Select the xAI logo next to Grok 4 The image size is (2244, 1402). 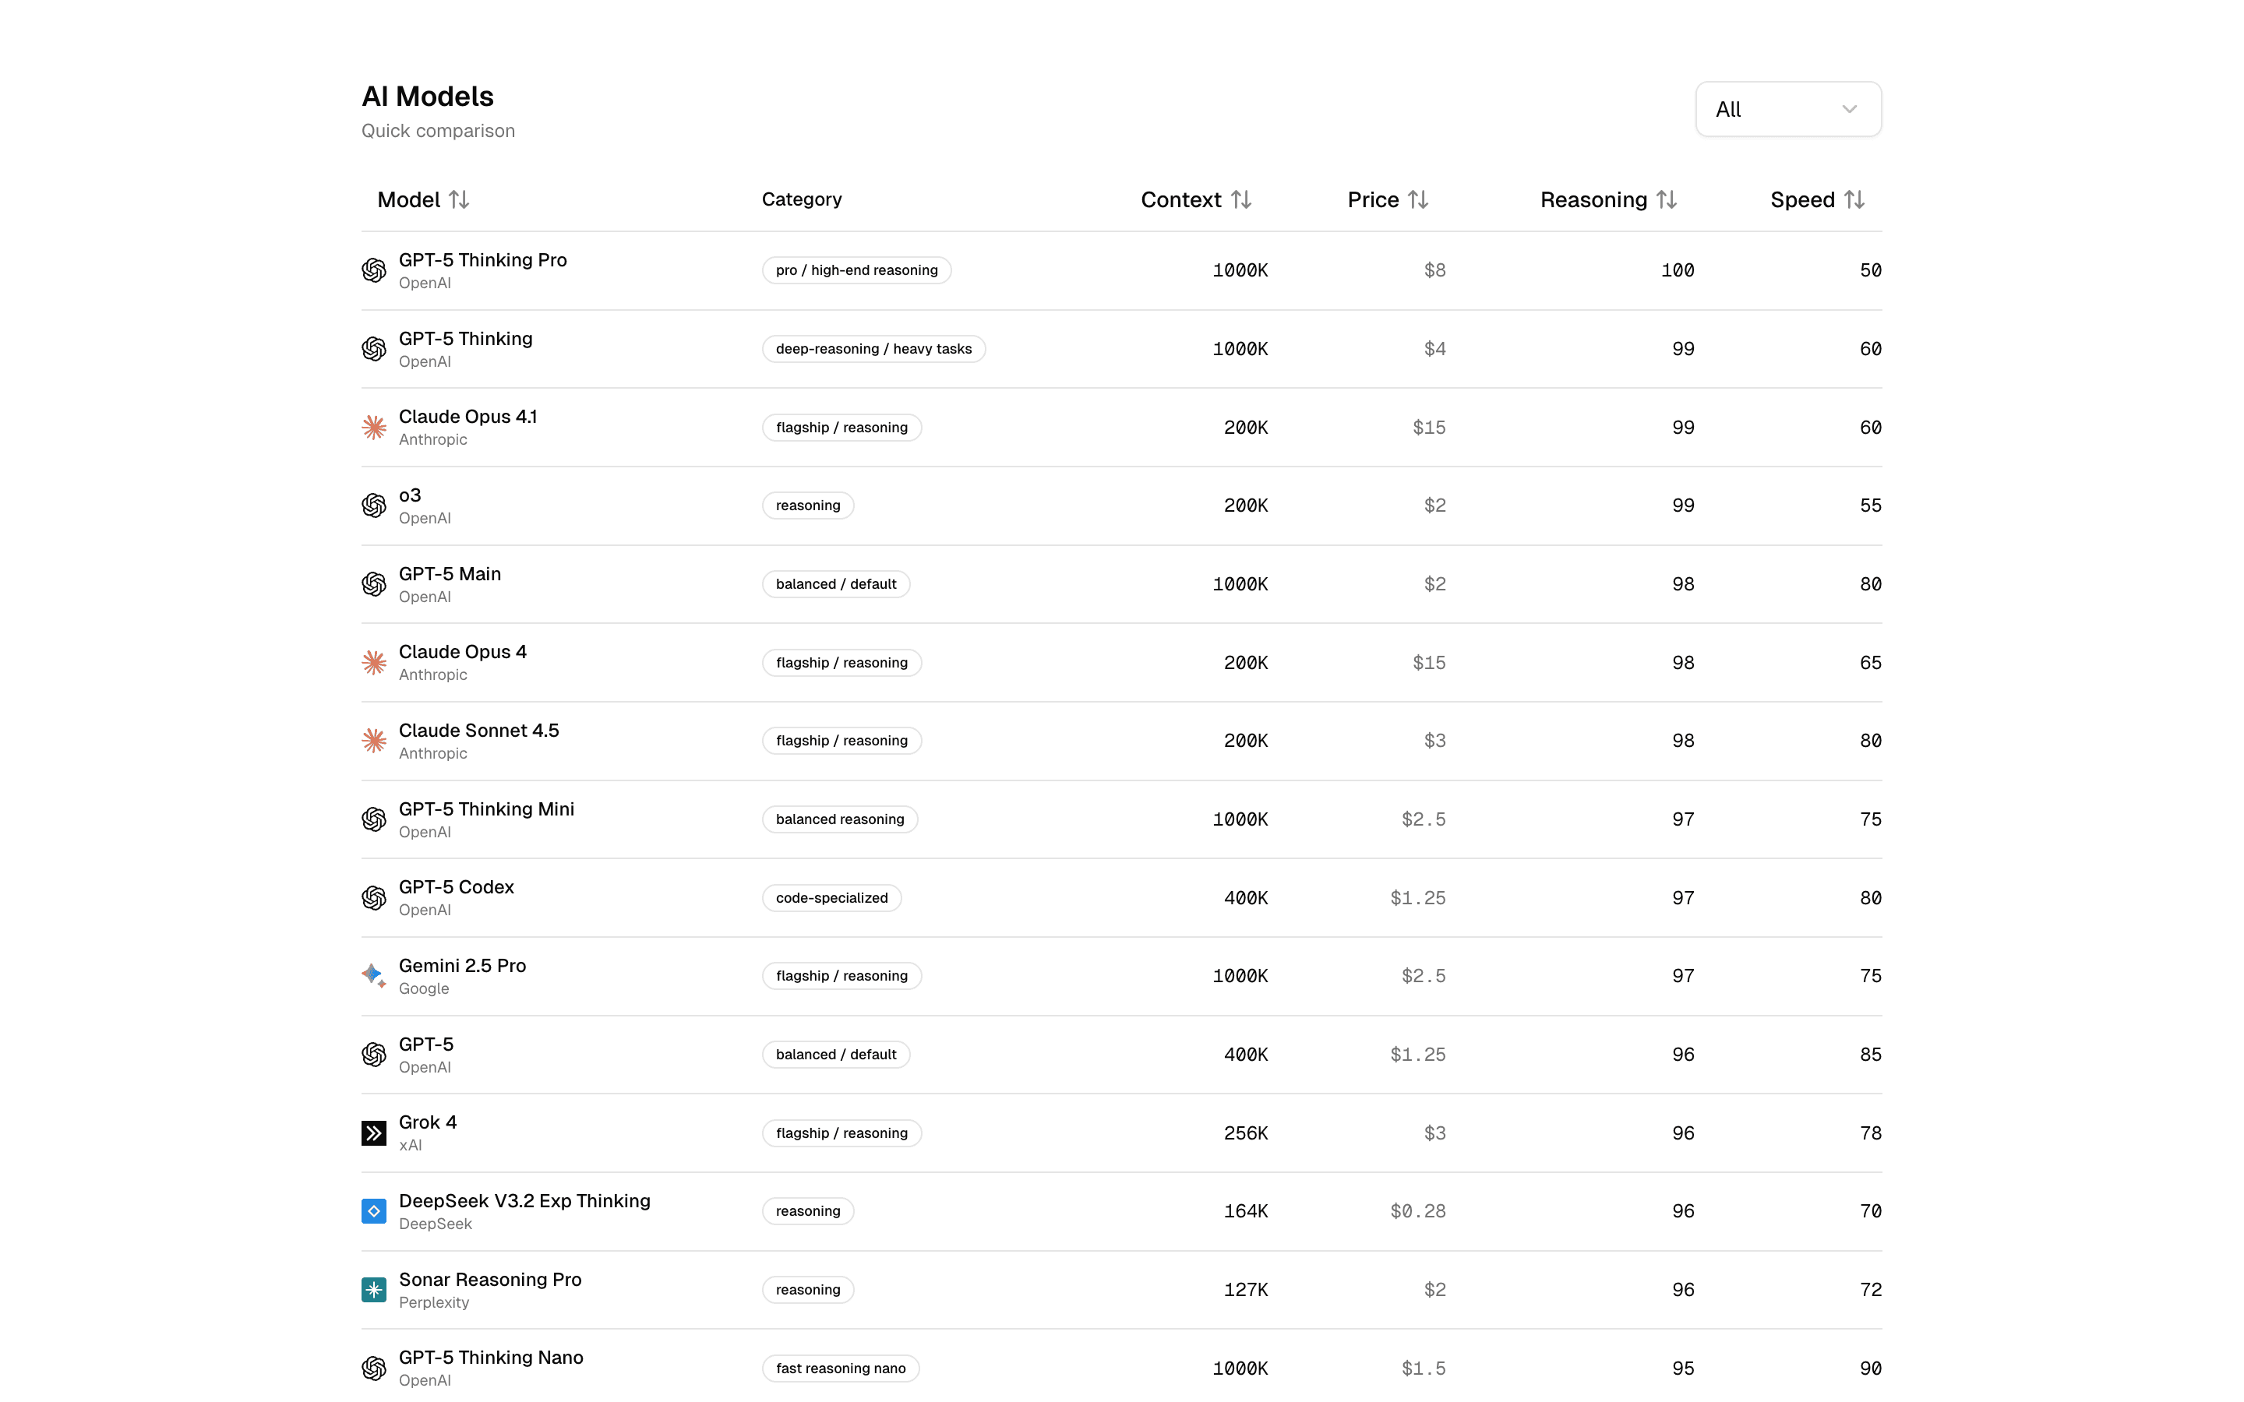tap(374, 1133)
